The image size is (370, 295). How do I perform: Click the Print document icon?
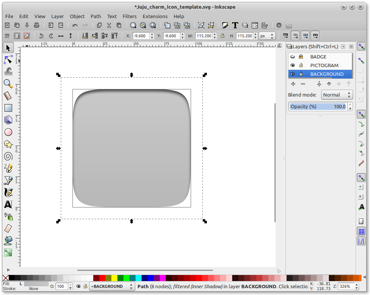tap(37, 25)
